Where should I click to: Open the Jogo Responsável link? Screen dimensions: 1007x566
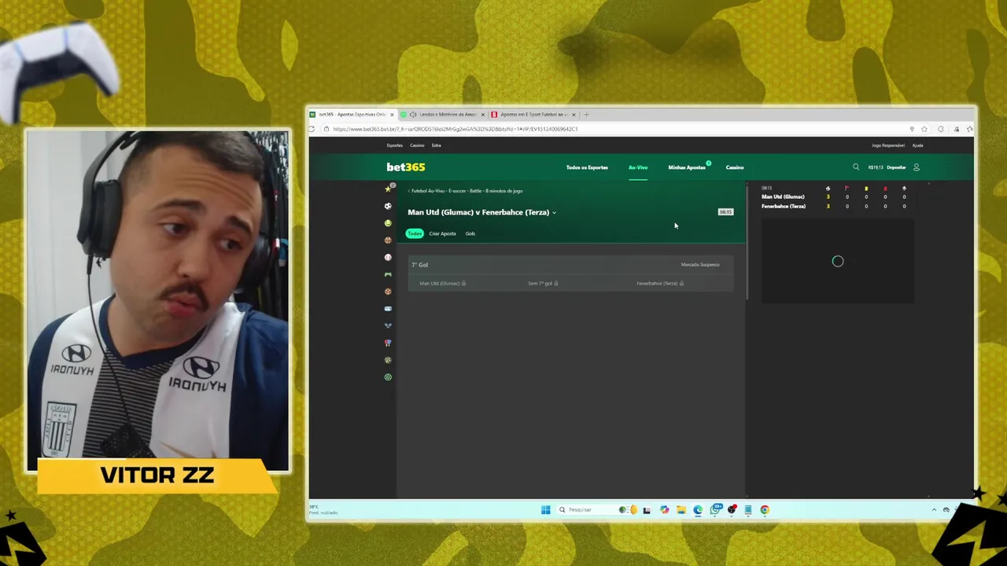click(888, 145)
